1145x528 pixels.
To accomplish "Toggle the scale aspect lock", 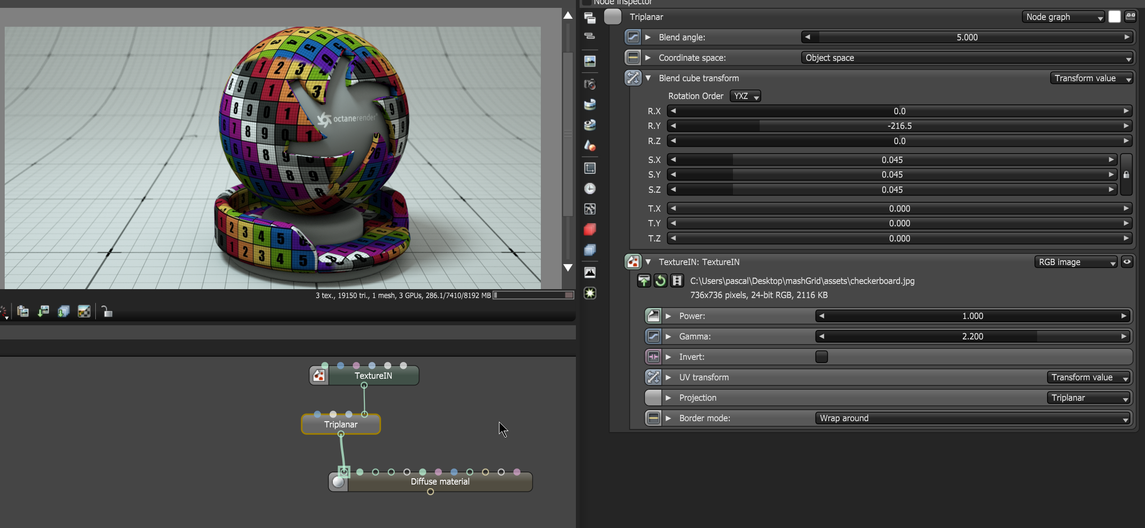I will pos(1126,174).
